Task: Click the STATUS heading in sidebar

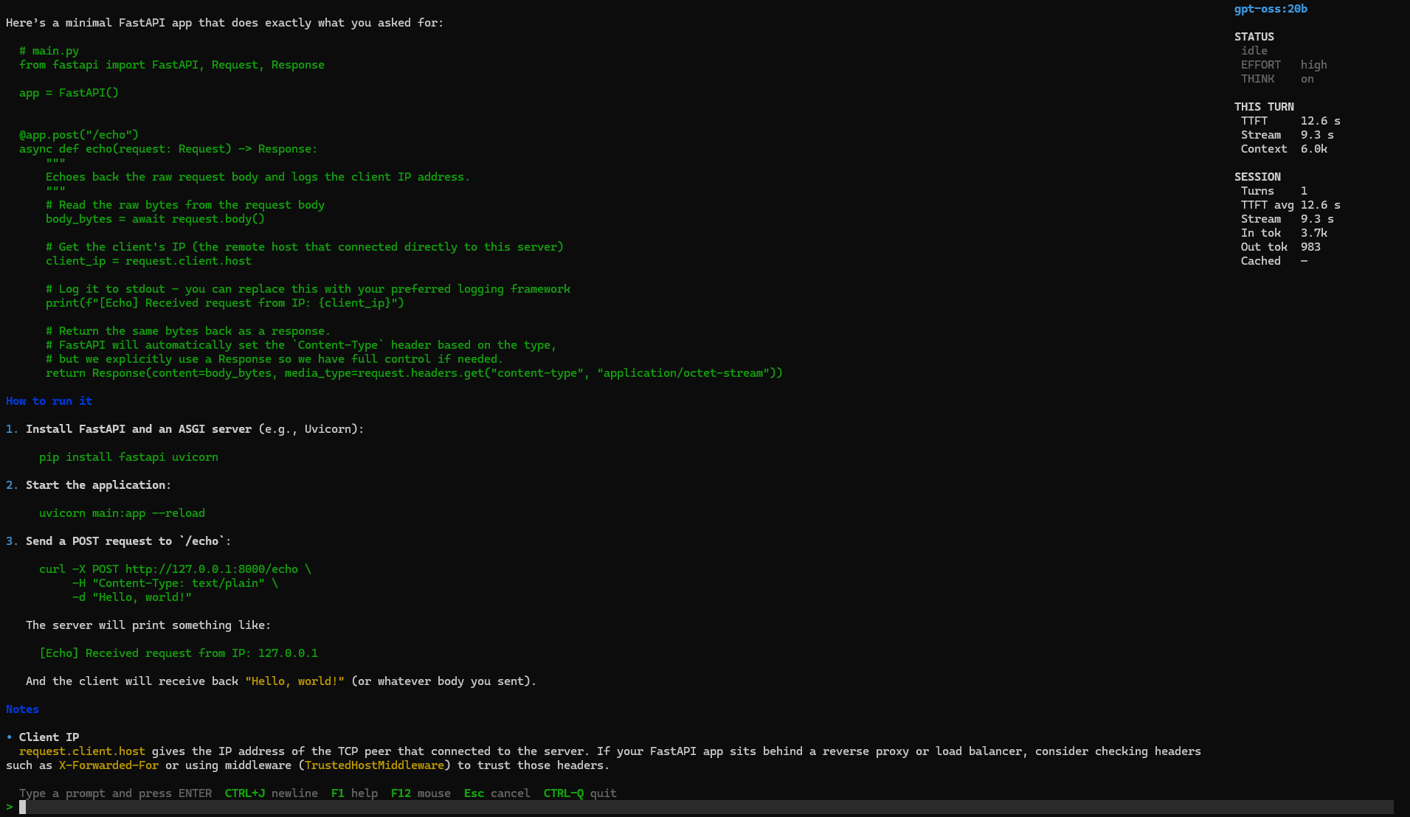Action: point(1254,37)
